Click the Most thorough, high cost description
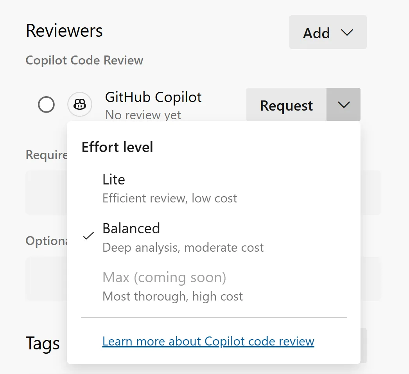The height and width of the screenshot is (374, 409). [x=173, y=296]
